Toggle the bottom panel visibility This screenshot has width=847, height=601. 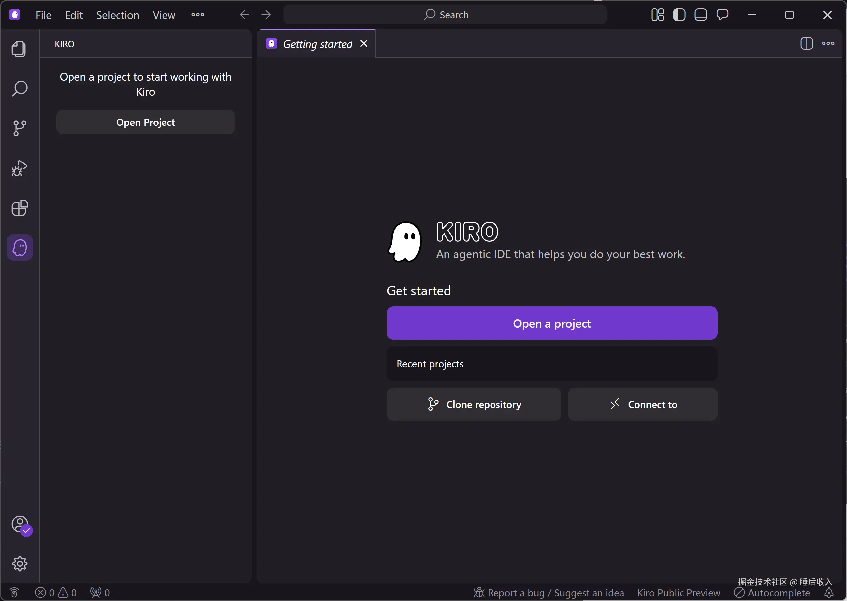click(x=700, y=15)
